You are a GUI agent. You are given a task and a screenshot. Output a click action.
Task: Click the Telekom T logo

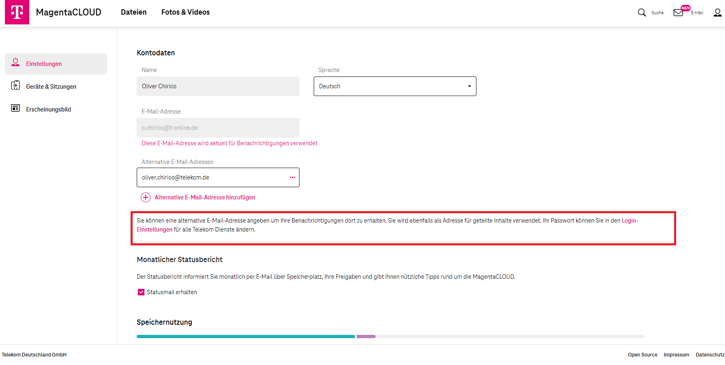point(17,12)
